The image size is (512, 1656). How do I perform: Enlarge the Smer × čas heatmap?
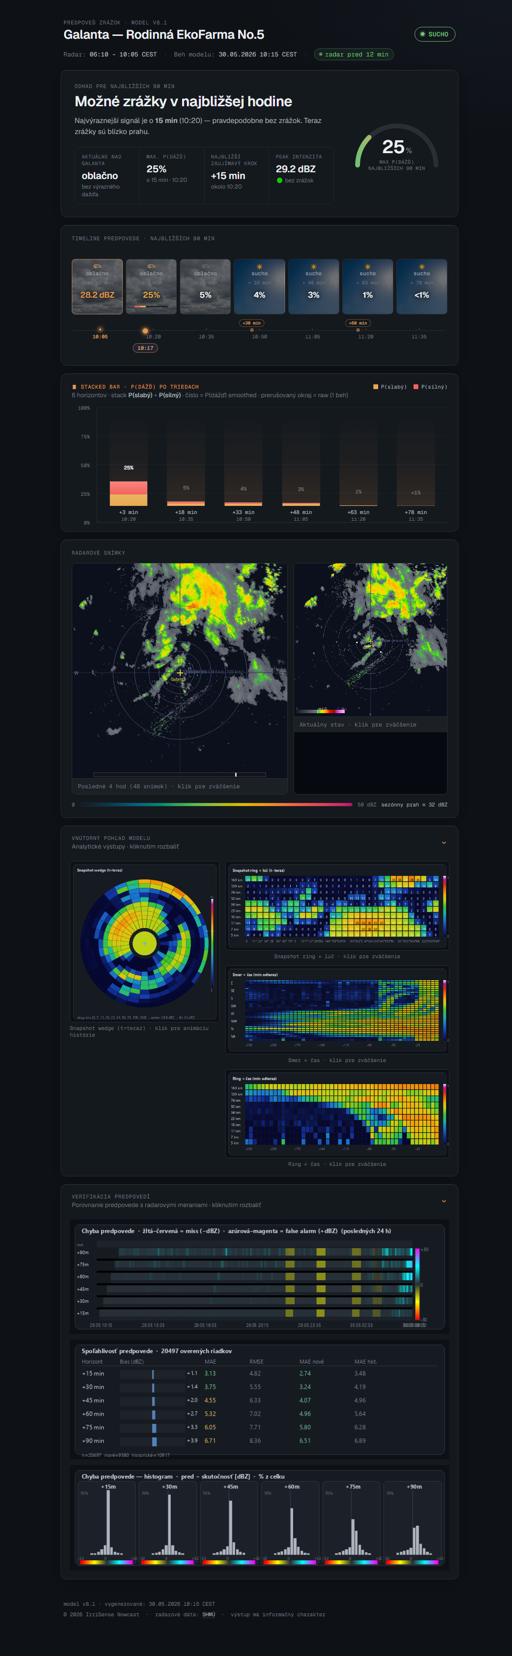(337, 1010)
